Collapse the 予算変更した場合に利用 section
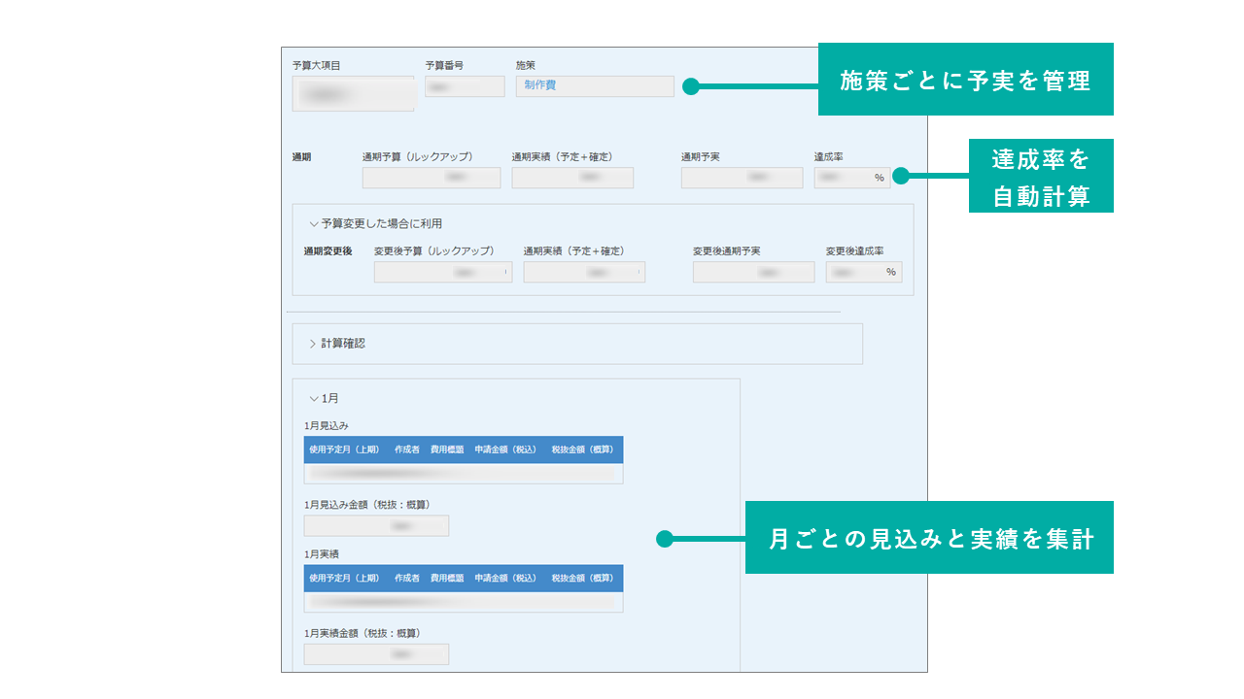The height and width of the screenshot is (699, 1244). (314, 223)
